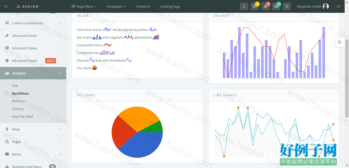Screen dimensions: 349x168
Task: Select the Sparklines submenu item
Action: [20, 93]
